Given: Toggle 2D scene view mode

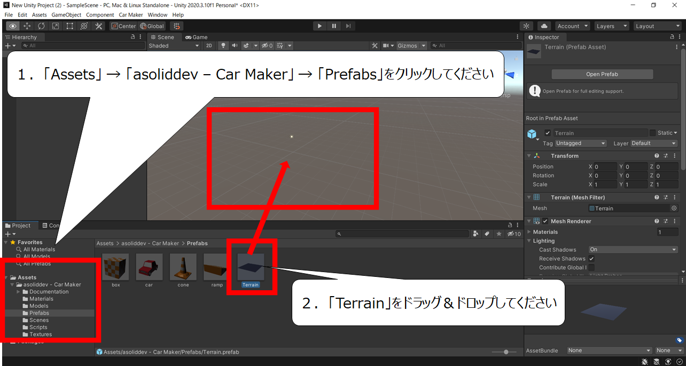Looking at the screenshot, I should 209,46.
